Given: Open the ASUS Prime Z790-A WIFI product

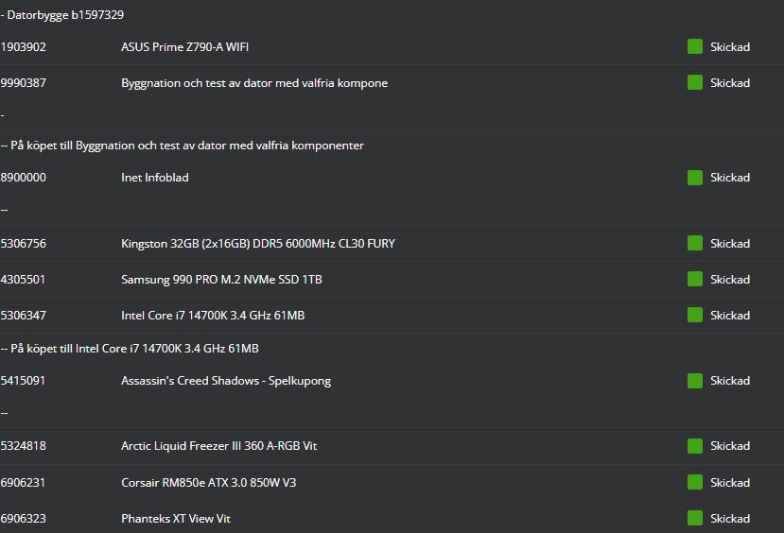Looking at the screenshot, I should pos(184,47).
